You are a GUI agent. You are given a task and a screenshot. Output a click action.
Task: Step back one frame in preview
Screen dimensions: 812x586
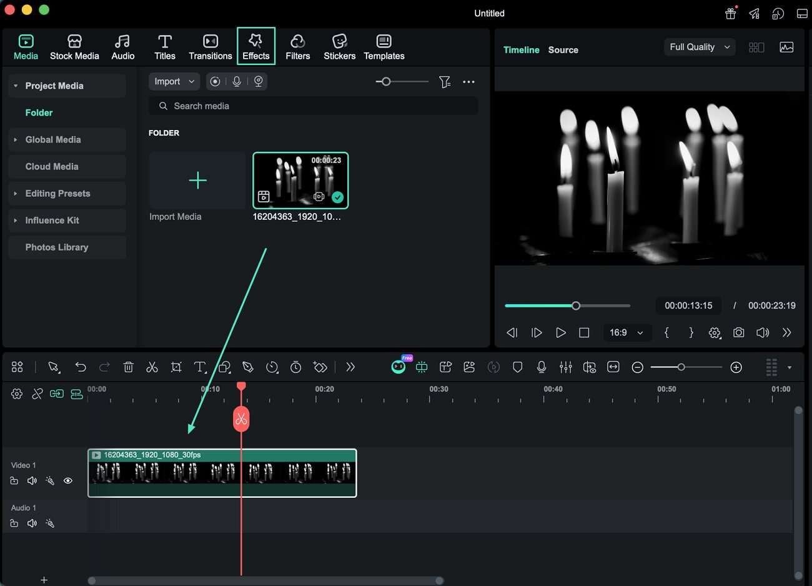tap(512, 332)
